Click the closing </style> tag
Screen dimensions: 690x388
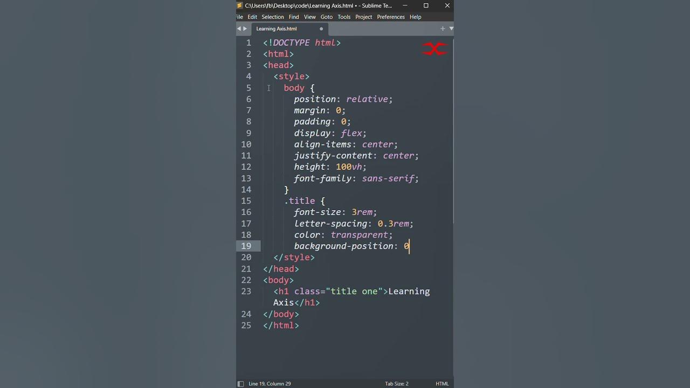click(x=294, y=258)
